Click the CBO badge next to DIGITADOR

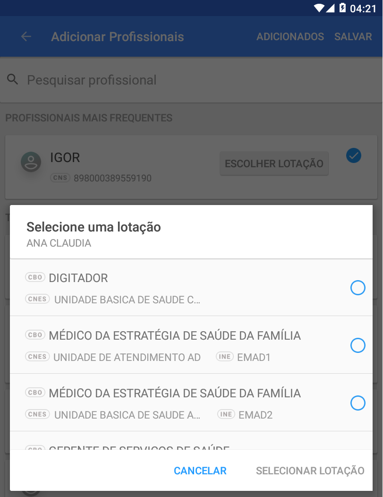click(x=35, y=277)
